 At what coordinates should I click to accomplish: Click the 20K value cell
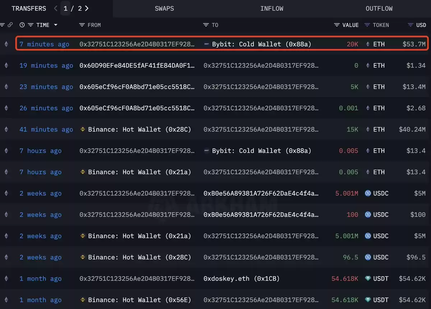pyautogui.click(x=352, y=44)
